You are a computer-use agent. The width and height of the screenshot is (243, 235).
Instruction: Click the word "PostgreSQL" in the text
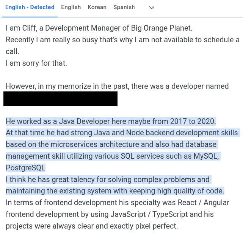[25, 167]
